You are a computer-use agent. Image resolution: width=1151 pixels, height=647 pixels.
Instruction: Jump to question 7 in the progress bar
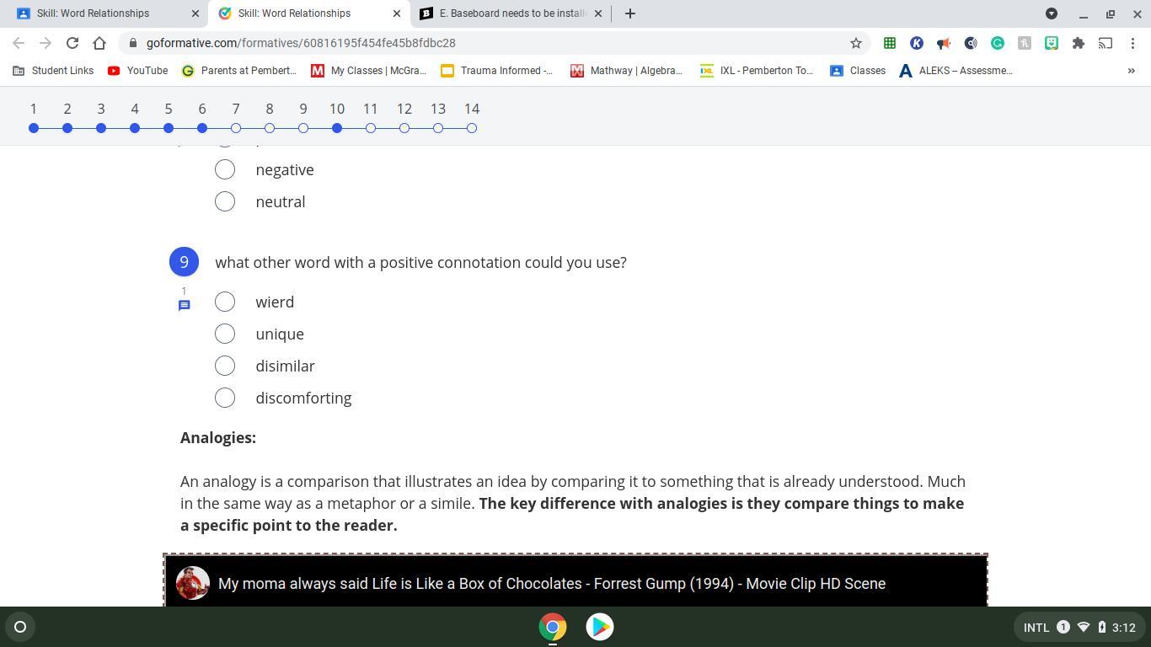click(x=236, y=128)
